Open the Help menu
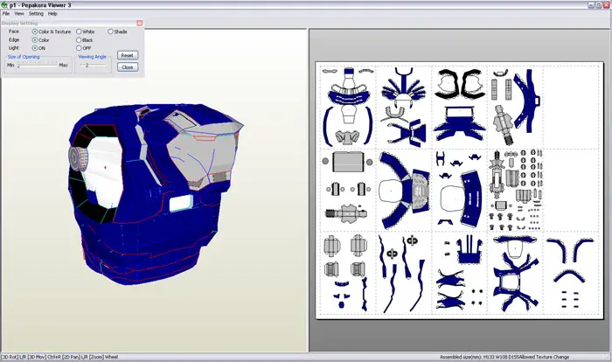Image resolution: width=612 pixels, height=362 pixels. (x=52, y=14)
